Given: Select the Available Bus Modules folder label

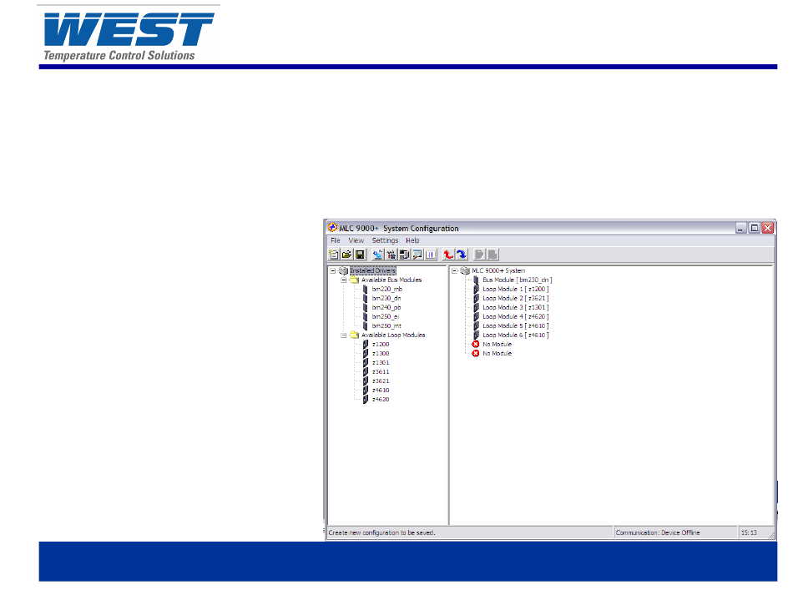Looking at the screenshot, I should [x=391, y=280].
